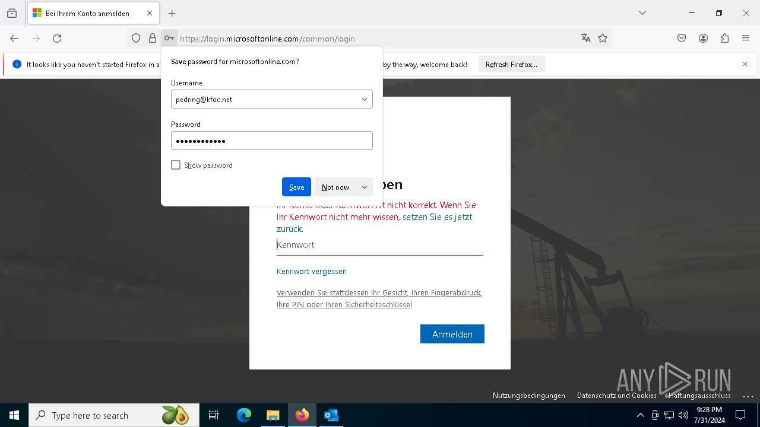
Task: Show hidden system tray icons
Action: [640, 415]
